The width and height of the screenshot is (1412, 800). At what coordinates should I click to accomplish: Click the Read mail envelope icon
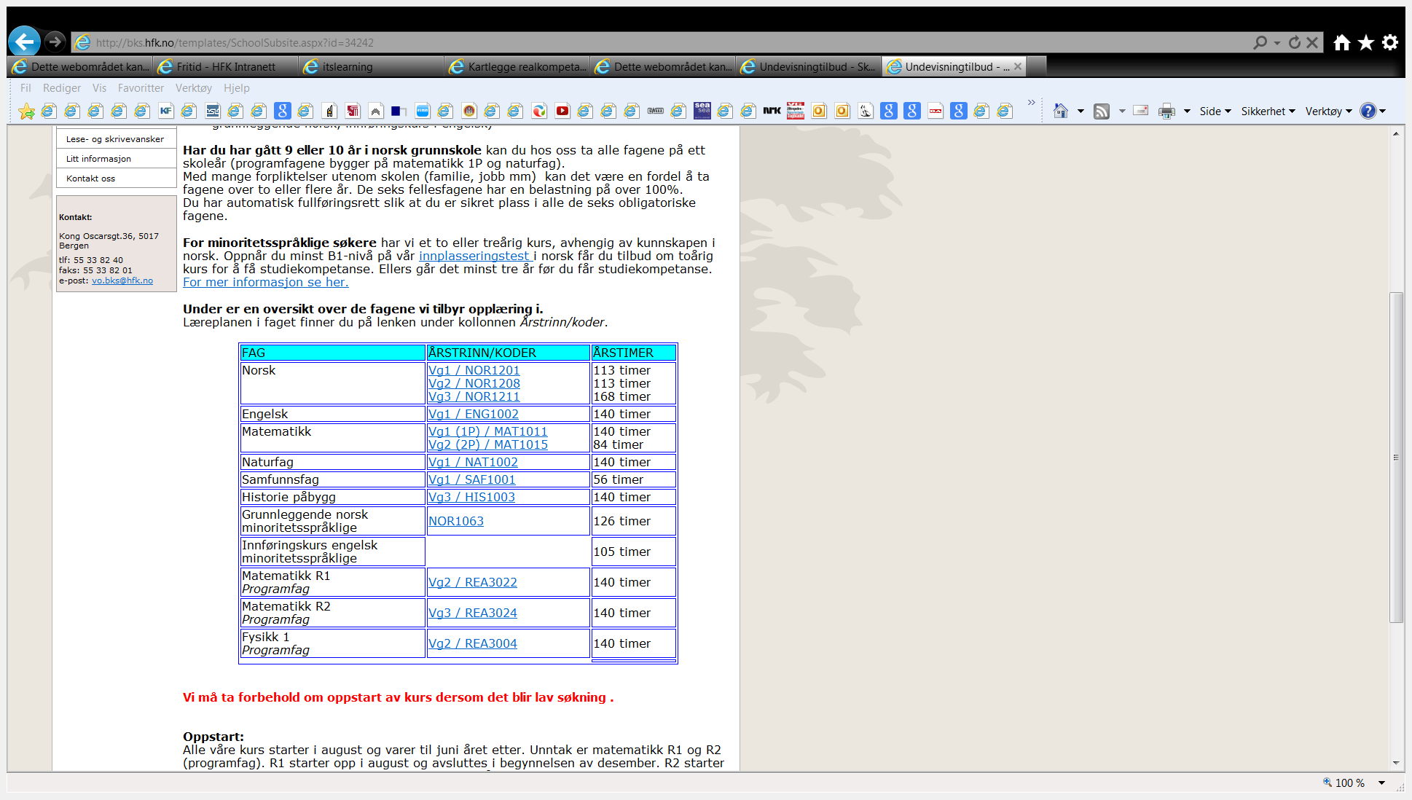[x=1142, y=111]
